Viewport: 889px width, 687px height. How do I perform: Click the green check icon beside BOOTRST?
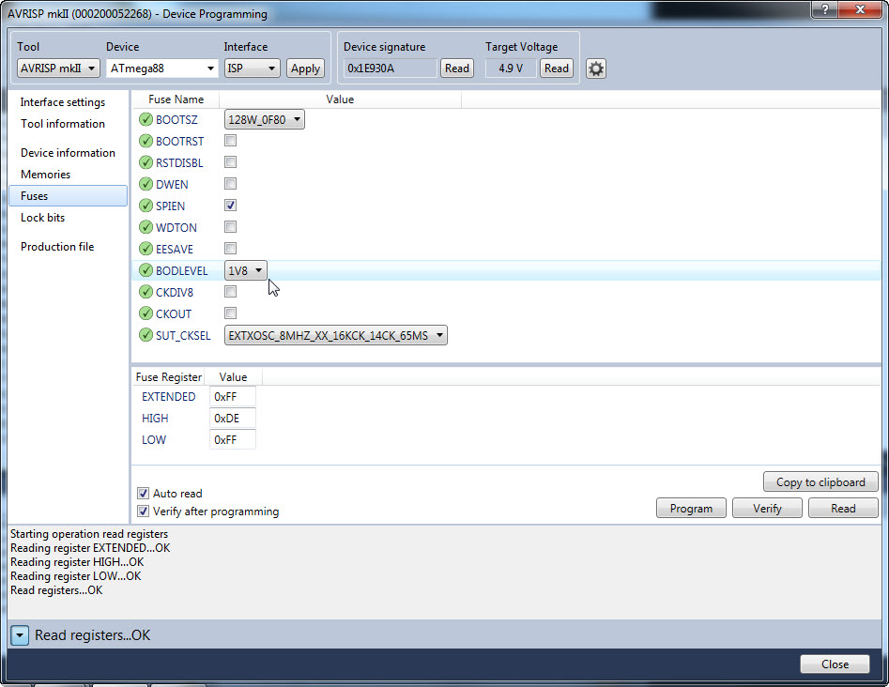click(x=146, y=141)
